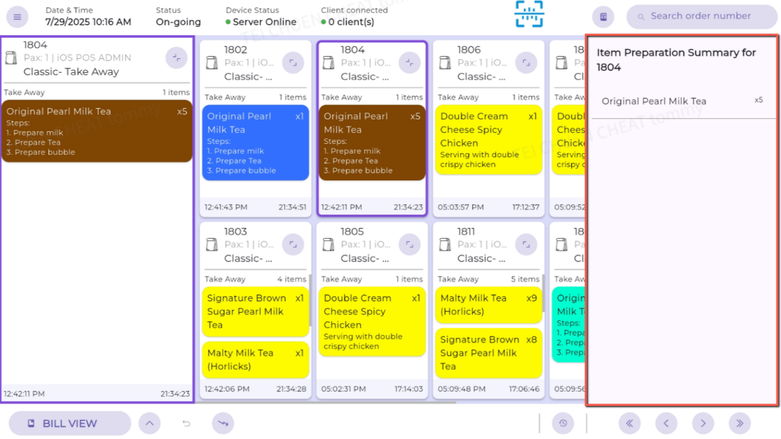Go to the previous page of orders

click(666, 424)
